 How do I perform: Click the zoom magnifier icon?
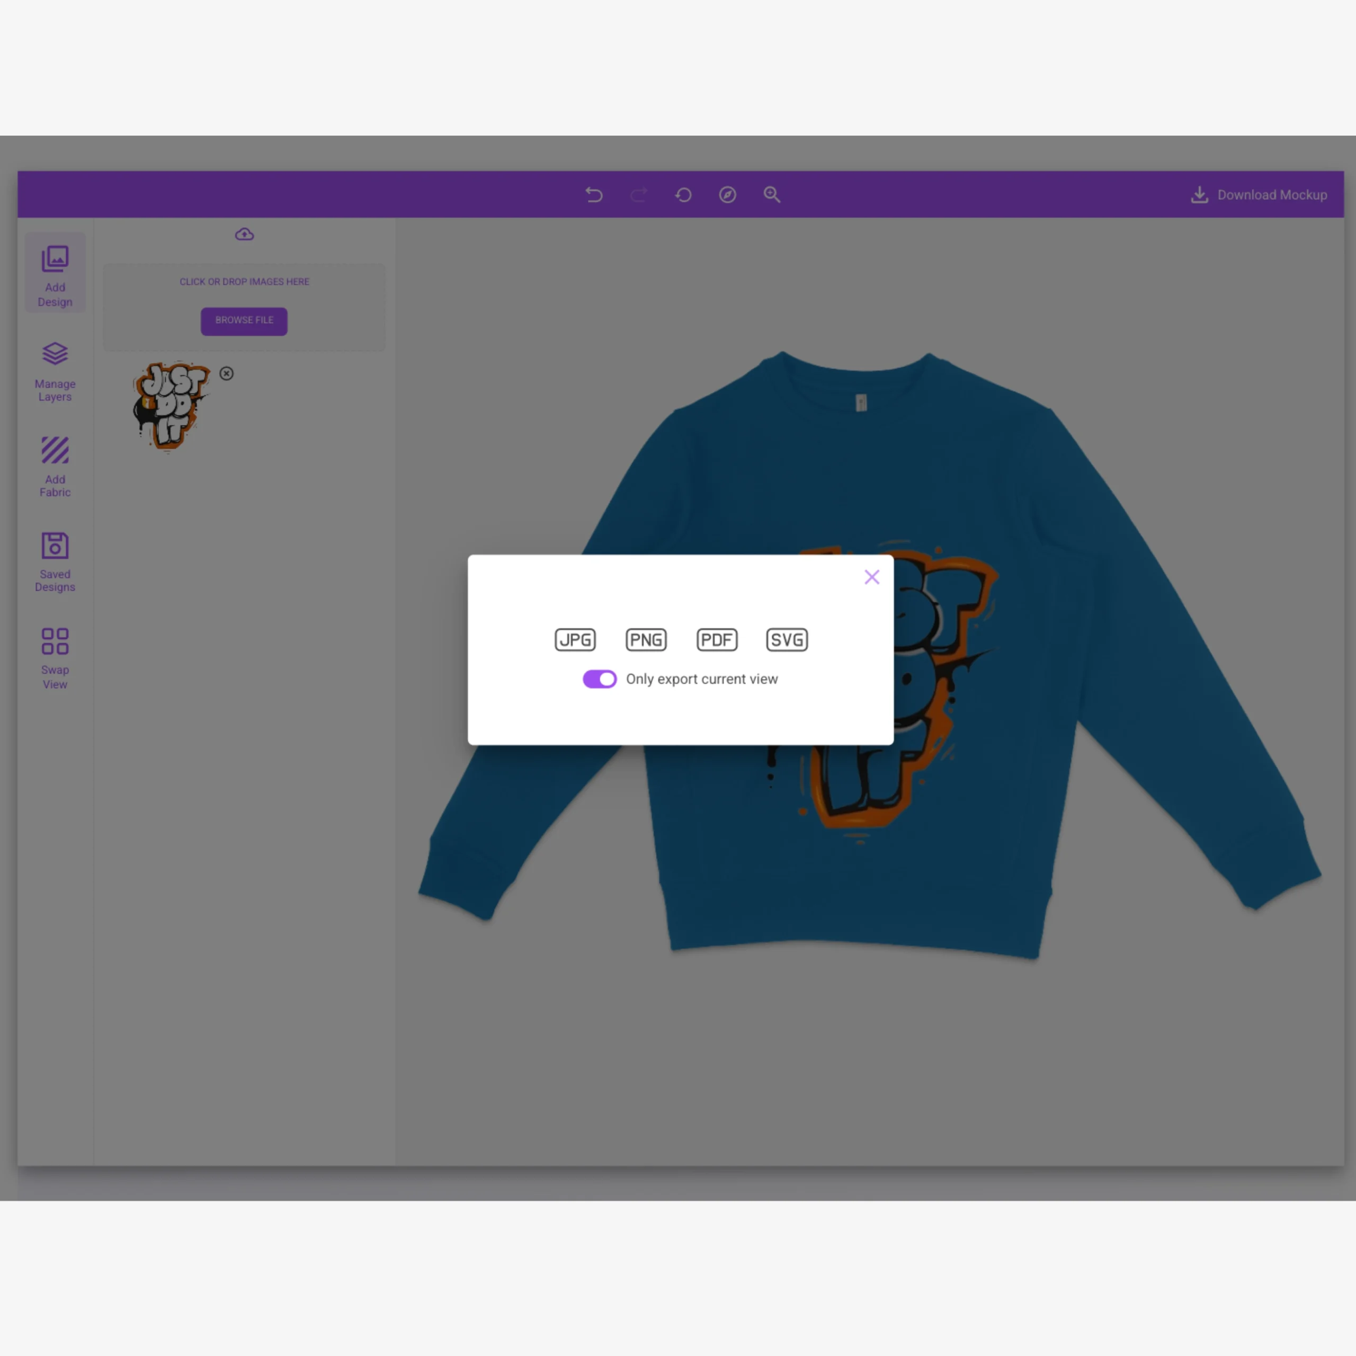pyautogui.click(x=772, y=194)
